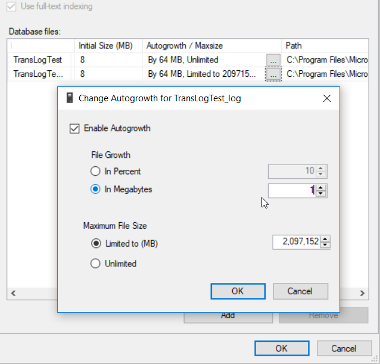
Task: Uncheck the Enable Autogrowth checkbox
Action: click(74, 128)
